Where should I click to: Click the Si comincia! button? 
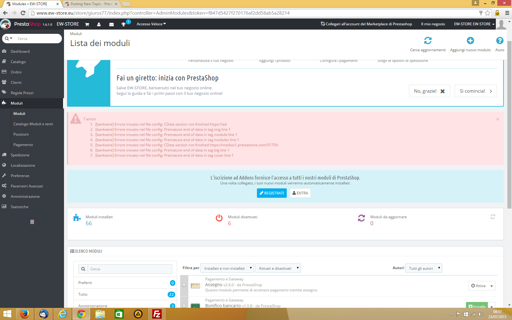point(476,91)
